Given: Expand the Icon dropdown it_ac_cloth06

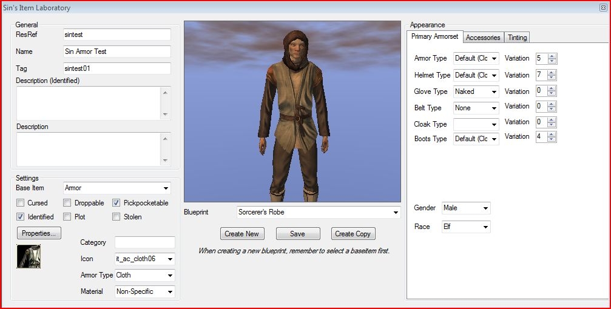Looking at the screenshot, I should click(x=169, y=259).
